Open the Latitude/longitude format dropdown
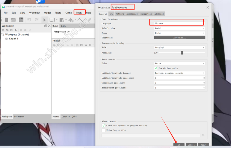 pos(180,73)
